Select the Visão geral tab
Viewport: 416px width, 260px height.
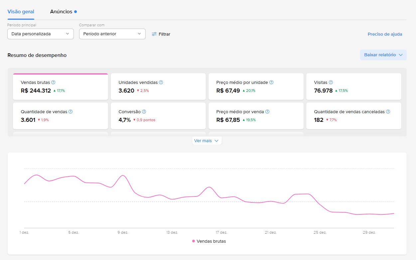tap(21, 12)
